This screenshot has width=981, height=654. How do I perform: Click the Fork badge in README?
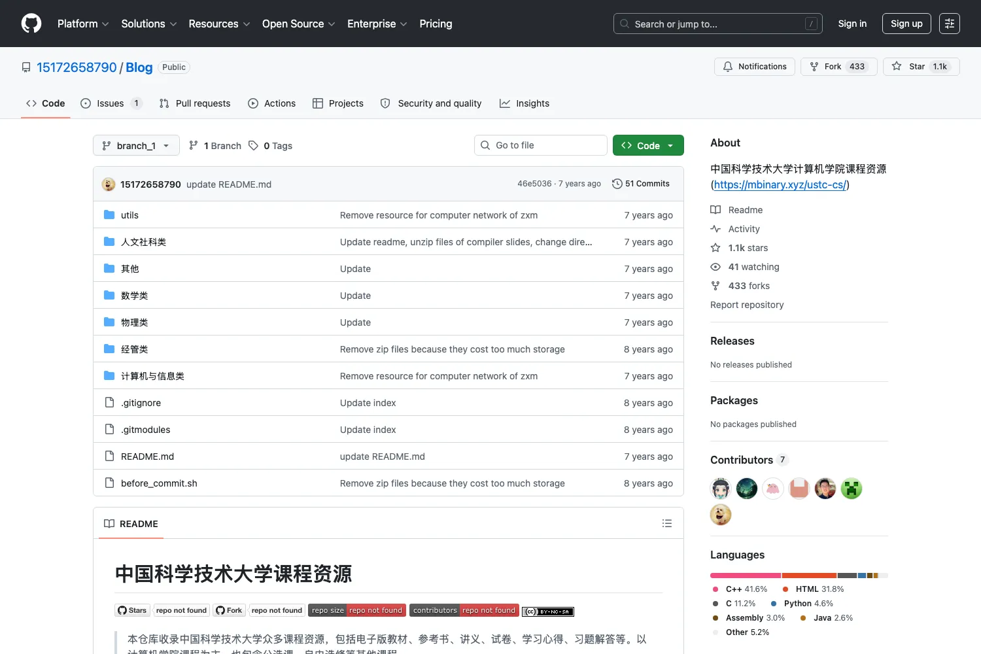[229, 610]
